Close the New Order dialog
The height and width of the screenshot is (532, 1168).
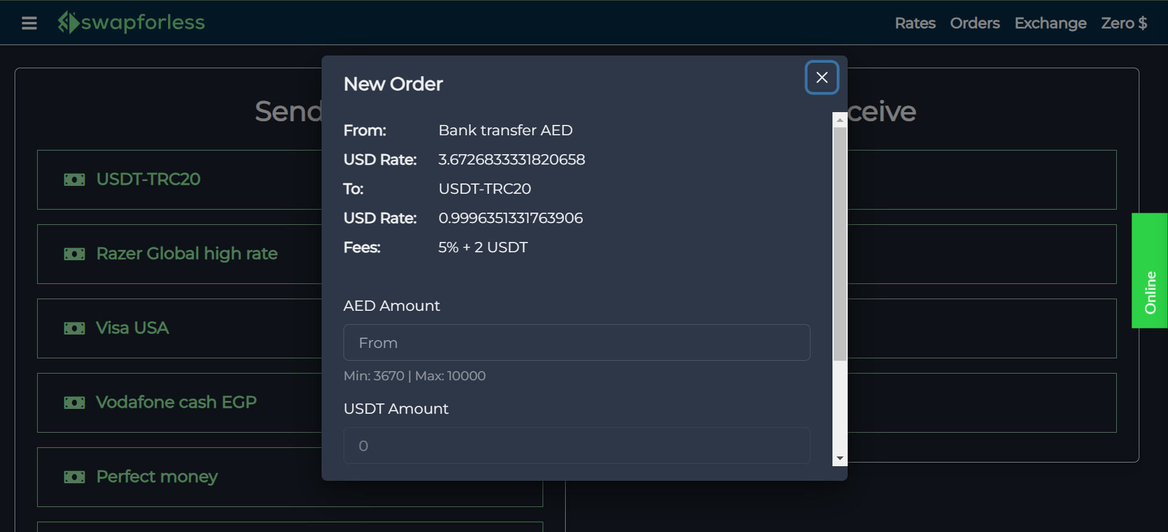click(821, 77)
